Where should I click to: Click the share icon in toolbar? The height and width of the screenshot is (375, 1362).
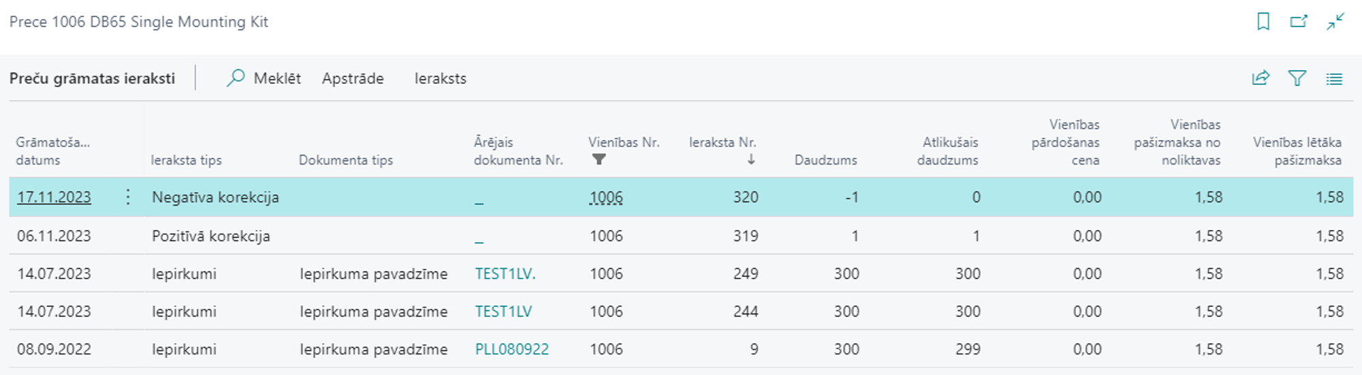1261,78
